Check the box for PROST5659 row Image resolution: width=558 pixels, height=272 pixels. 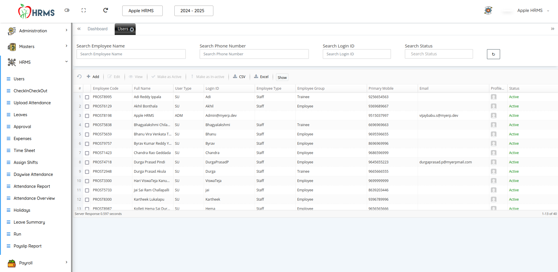87,135
